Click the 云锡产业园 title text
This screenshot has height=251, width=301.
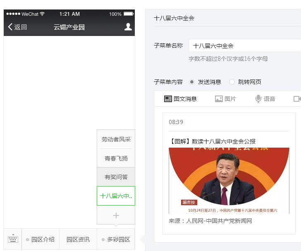[x=69, y=27]
